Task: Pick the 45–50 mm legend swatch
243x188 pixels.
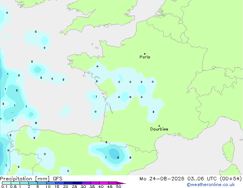Action: (x=113, y=183)
